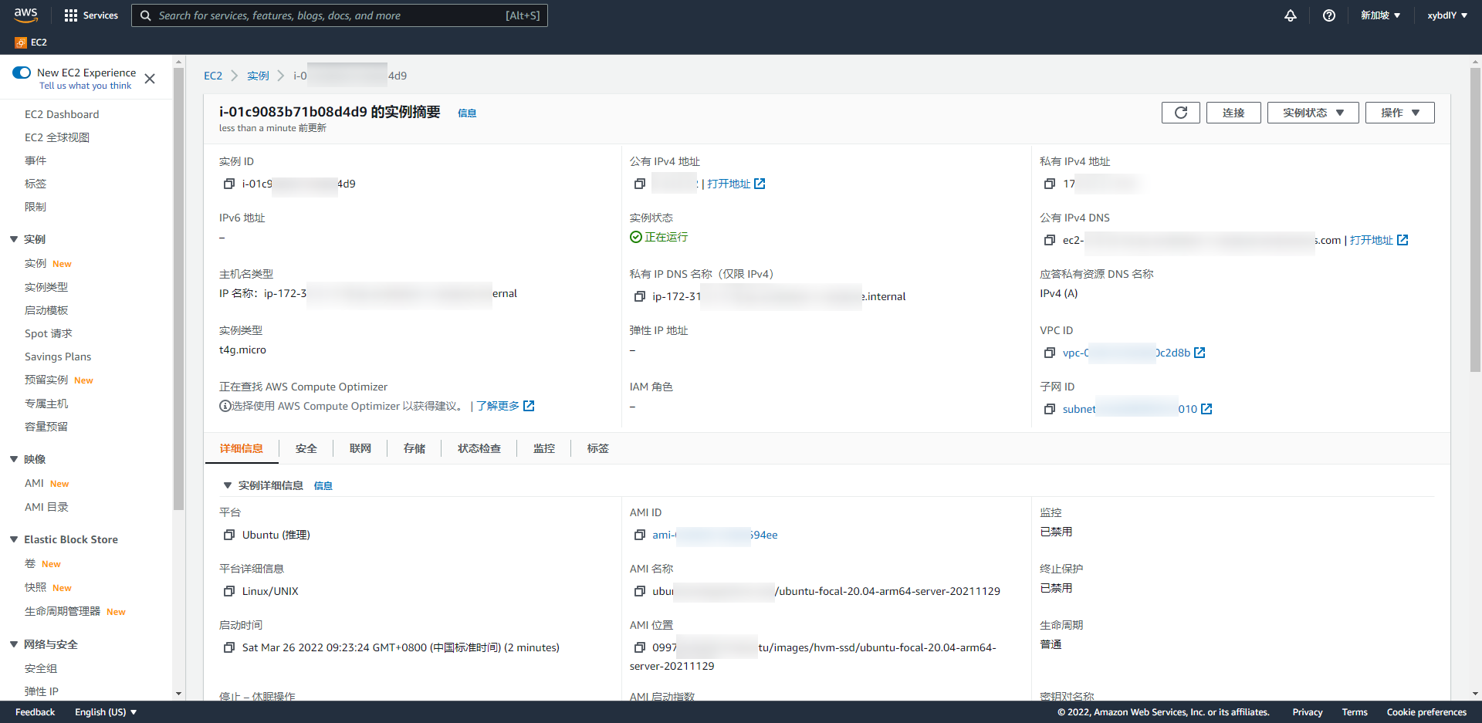Copy the public IPv4 DNS name
Screen dimensions: 1482x723
pos(1050,240)
